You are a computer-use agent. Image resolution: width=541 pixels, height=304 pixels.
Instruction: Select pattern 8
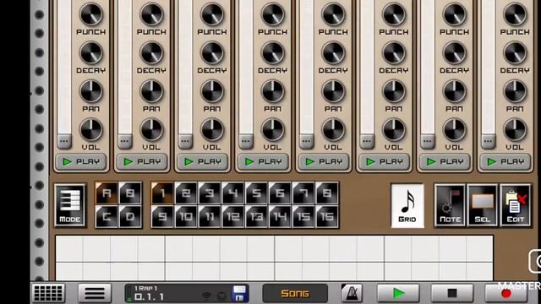pos(327,193)
